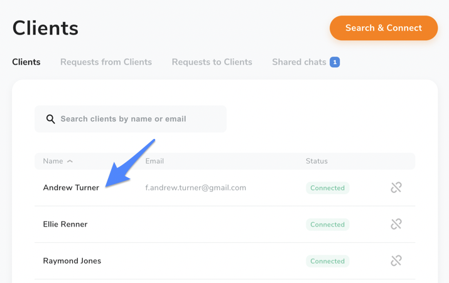
Task: Toggle Name column sort arrow
Action: click(x=70, y=162)
